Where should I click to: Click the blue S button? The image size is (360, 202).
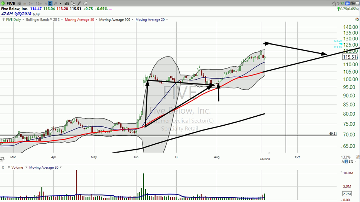click(x=348, y=3)
